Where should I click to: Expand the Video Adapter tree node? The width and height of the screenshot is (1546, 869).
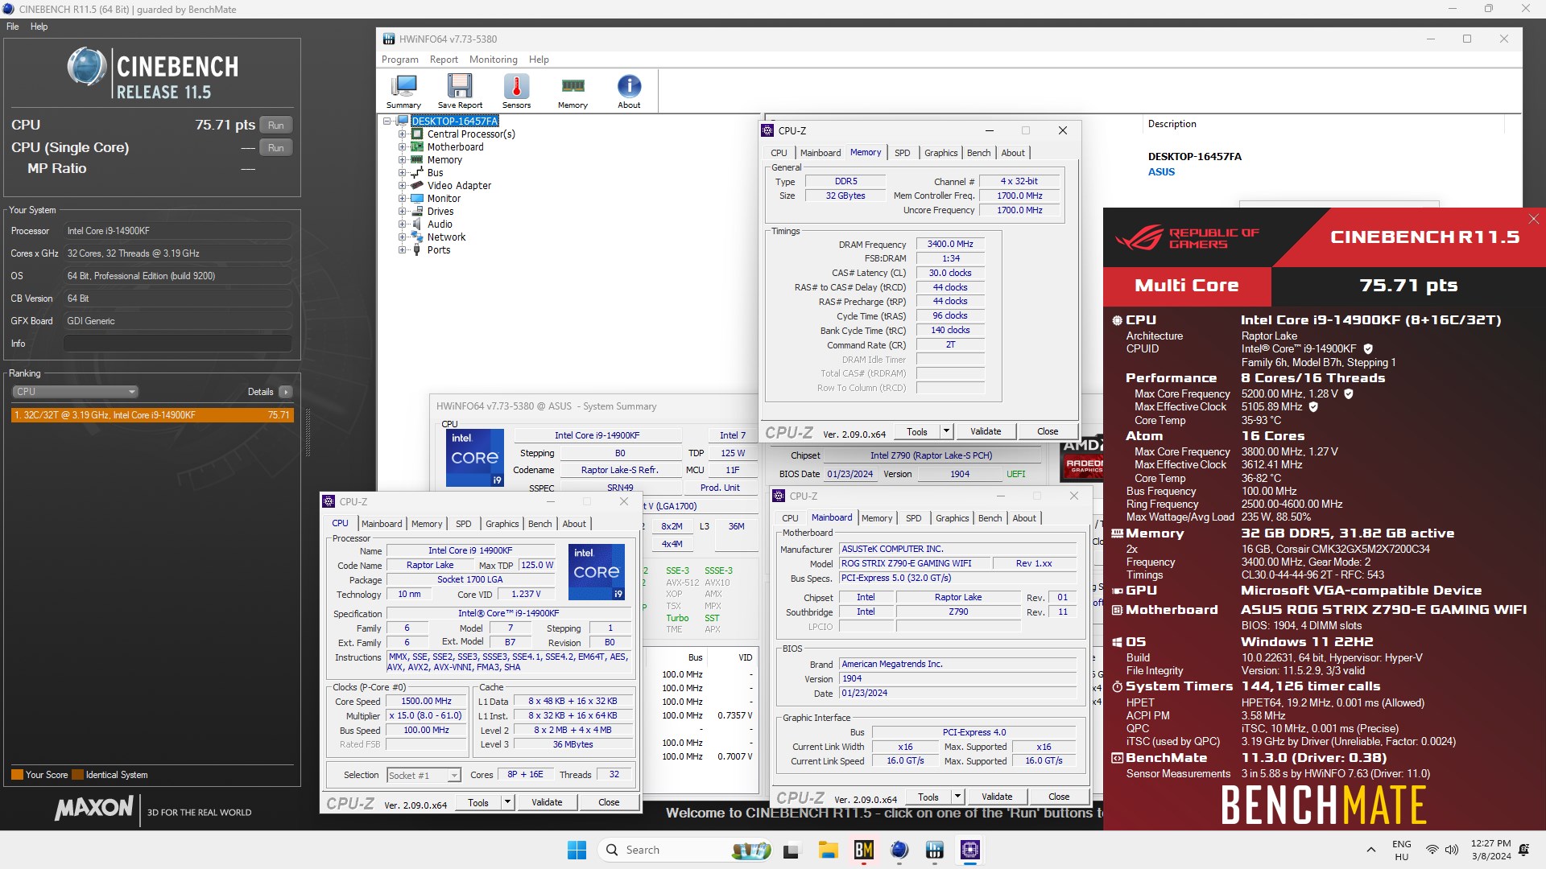402,186
